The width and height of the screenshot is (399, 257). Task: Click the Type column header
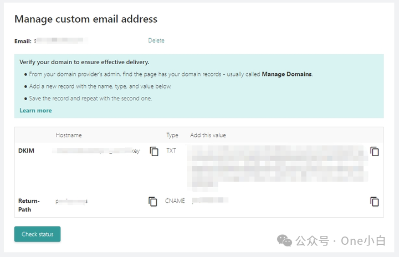pyautogui.click(x=172, y=135)
